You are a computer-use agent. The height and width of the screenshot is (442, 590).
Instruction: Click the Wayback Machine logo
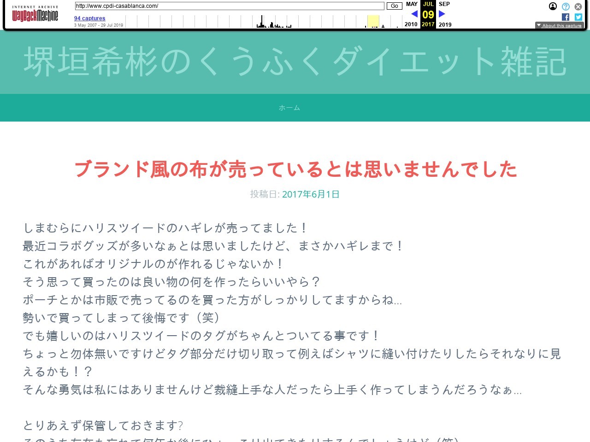pos(35,15)
